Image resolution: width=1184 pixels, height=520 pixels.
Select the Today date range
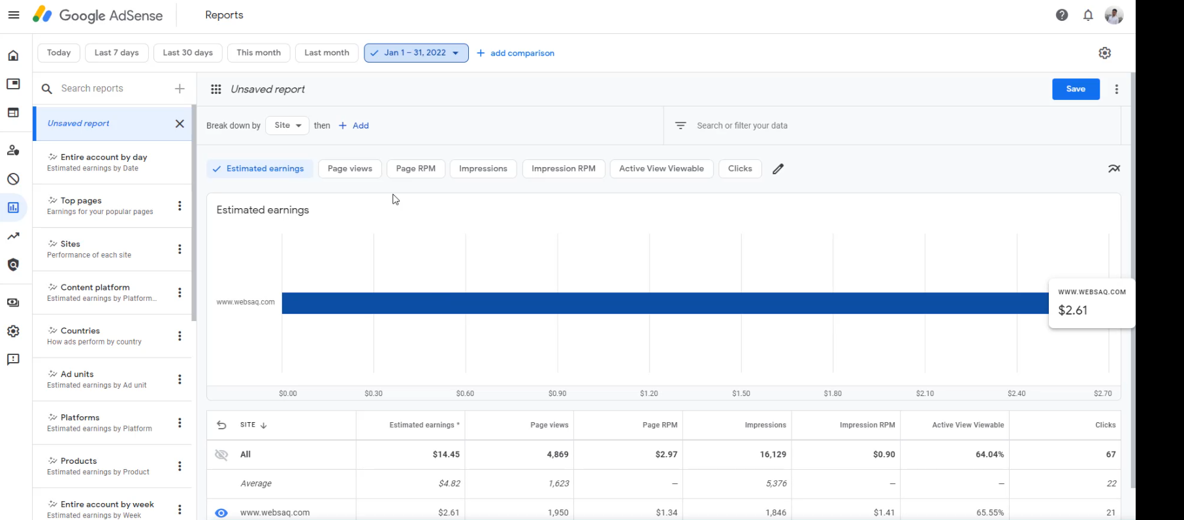tap(59, 53)
